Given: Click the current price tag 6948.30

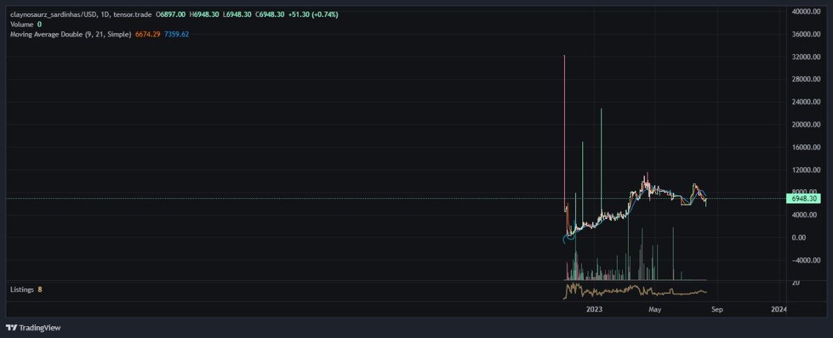Looking at the screenshot, I should [802, 199].
